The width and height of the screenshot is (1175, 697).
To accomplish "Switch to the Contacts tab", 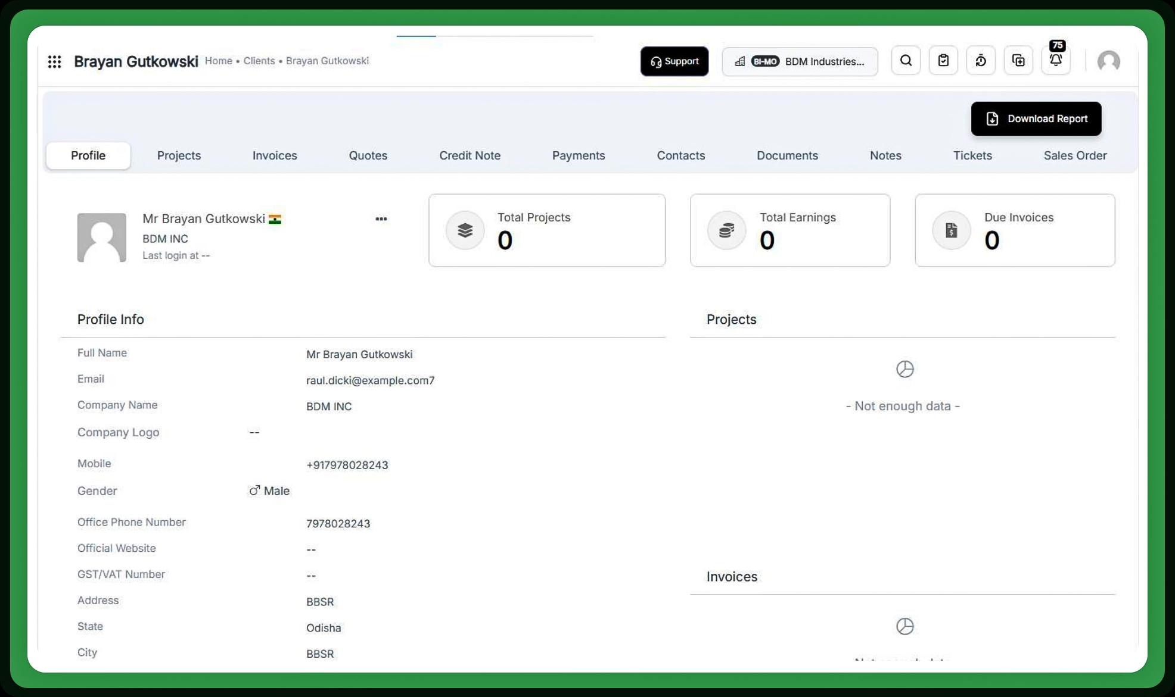I will tap(681, 155).
